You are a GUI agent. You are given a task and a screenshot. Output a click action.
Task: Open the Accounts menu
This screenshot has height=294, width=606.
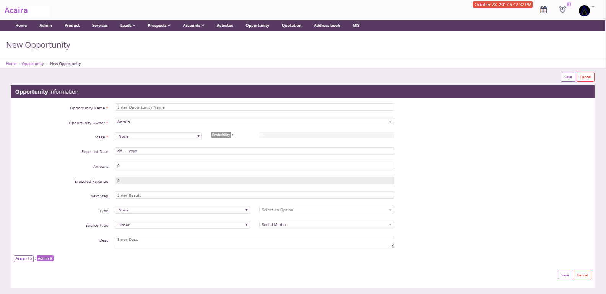pyautogui.click(x=193, y=26)
